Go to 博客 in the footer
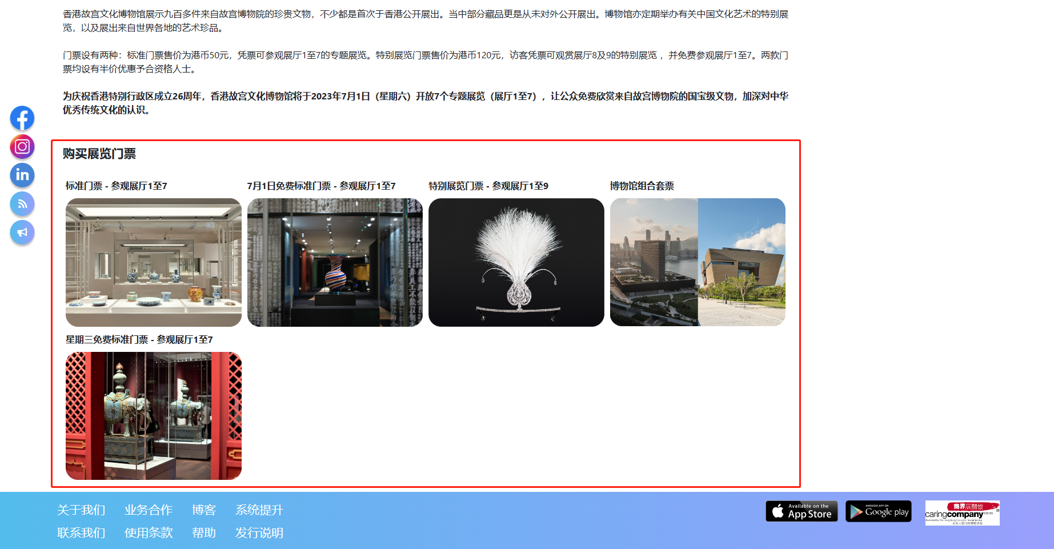1054x549 pixels. (x=204, y=510)
